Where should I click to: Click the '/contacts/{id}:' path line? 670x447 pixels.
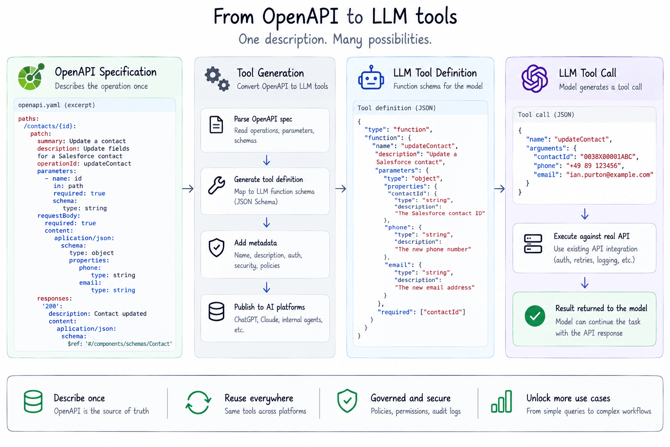coord(50,126)
